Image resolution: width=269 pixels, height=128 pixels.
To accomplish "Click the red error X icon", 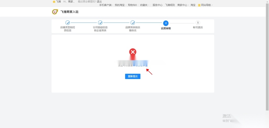I will (x=133, y=52).
